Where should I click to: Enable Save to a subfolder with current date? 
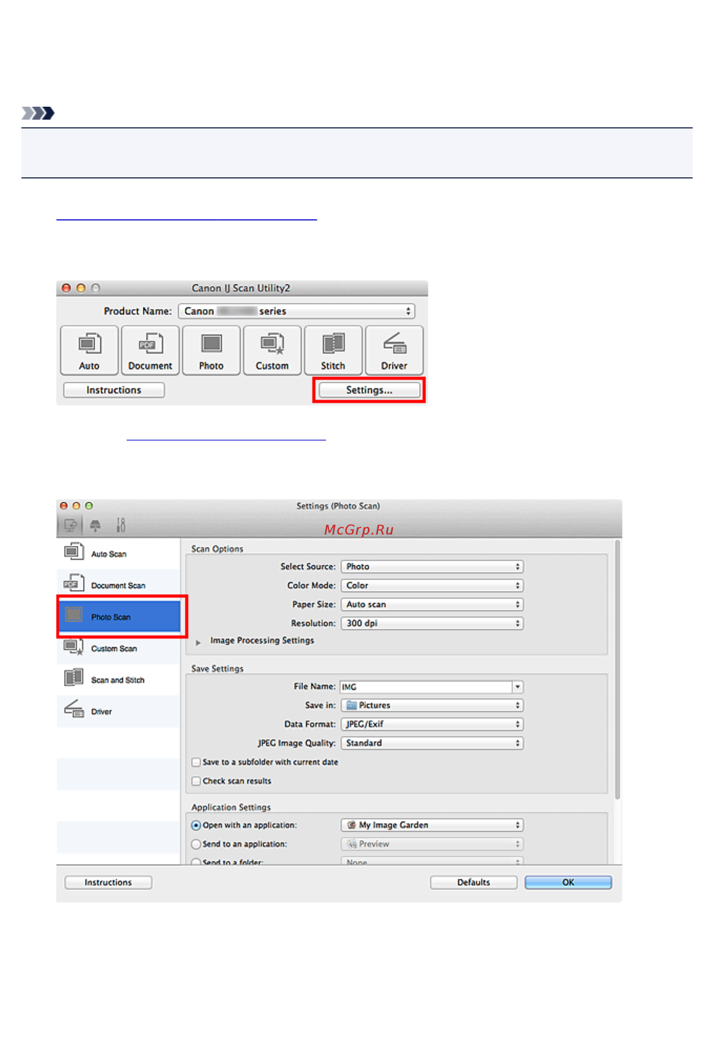(x=196, y=762)
